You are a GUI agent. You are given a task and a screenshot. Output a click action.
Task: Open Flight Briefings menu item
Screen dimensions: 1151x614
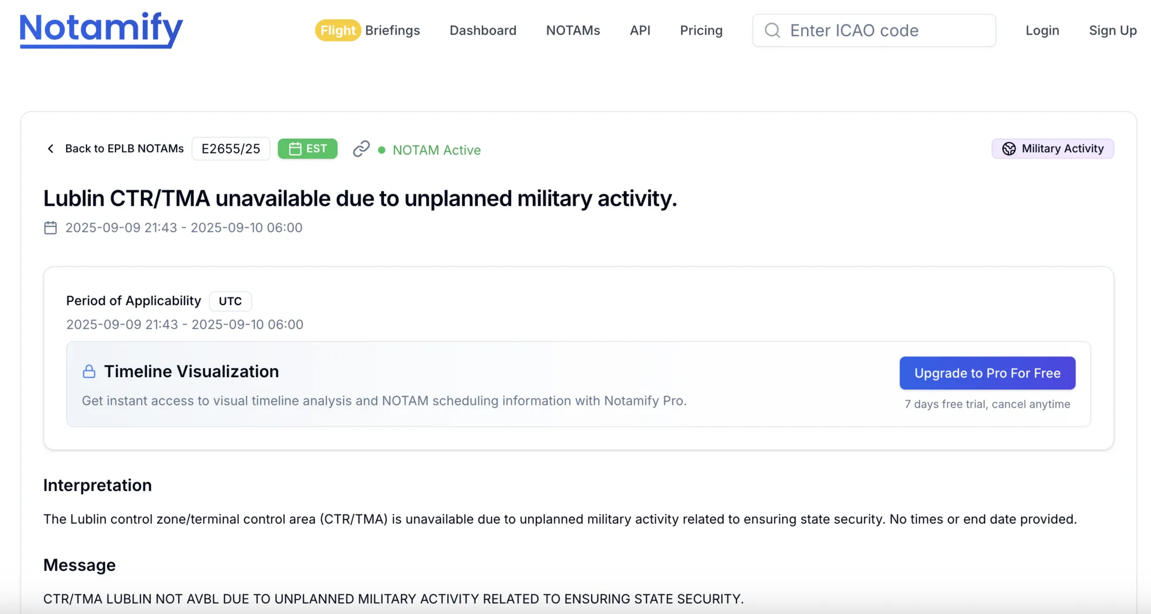point(368,30)
